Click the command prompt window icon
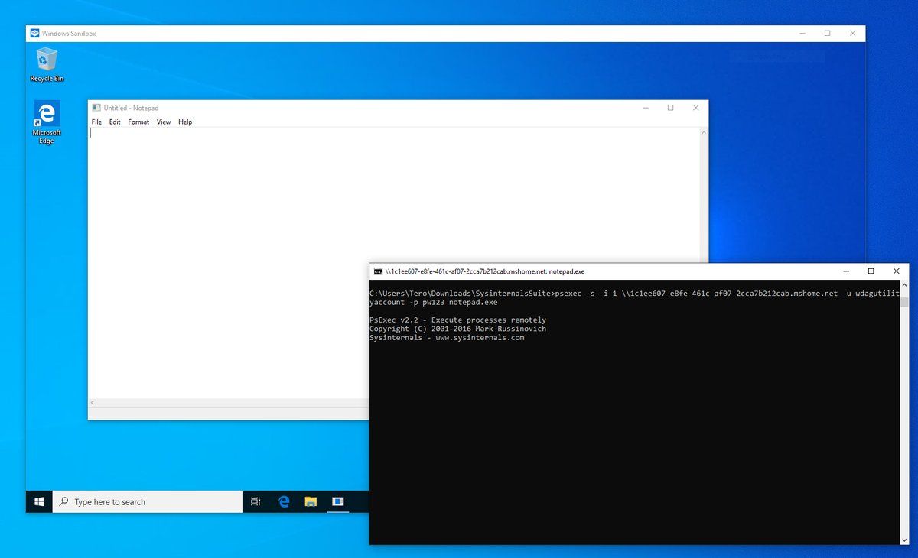The image size is (918, 558). (378, 271)
